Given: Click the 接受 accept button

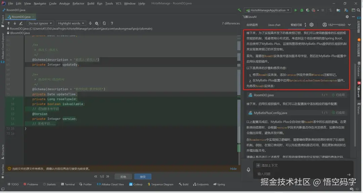Looking at the screenshot, I should (x=143, y=177).
